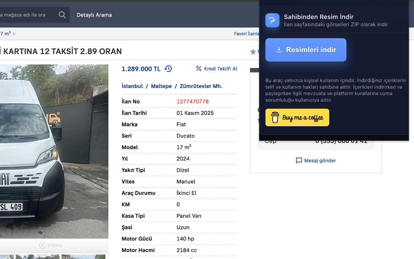The image size is (414, 259).
Task: Click the 2184 cc engine volume value
Action: tap(187, 250)
